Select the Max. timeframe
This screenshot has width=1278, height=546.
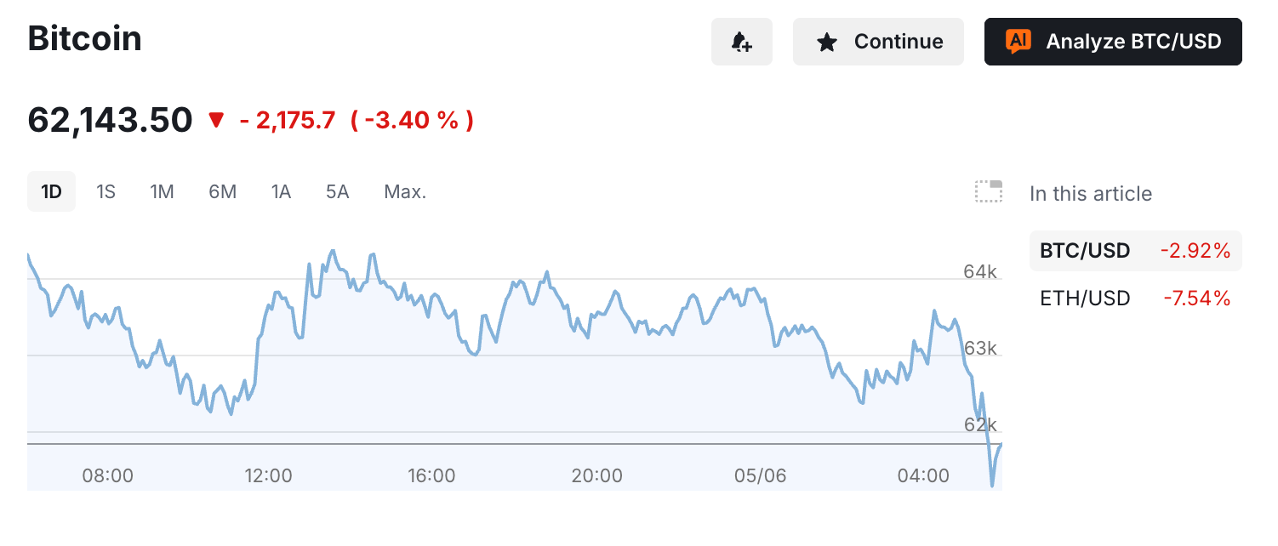pyautogui.click(x=405, y=191)
